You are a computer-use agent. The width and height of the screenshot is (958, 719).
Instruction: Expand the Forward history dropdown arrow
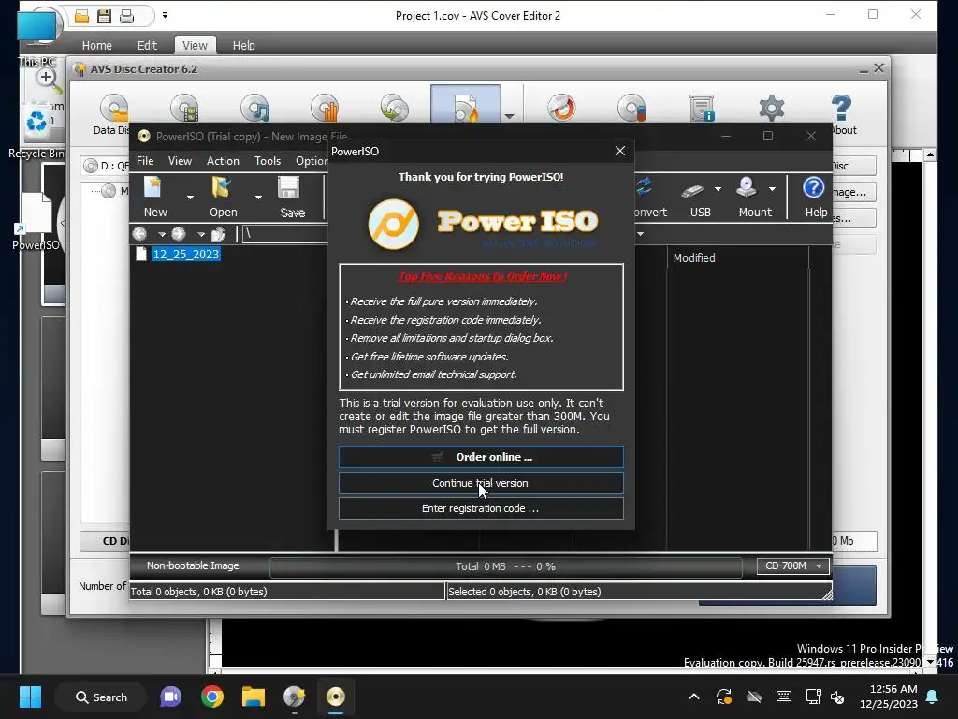point(200,234)
